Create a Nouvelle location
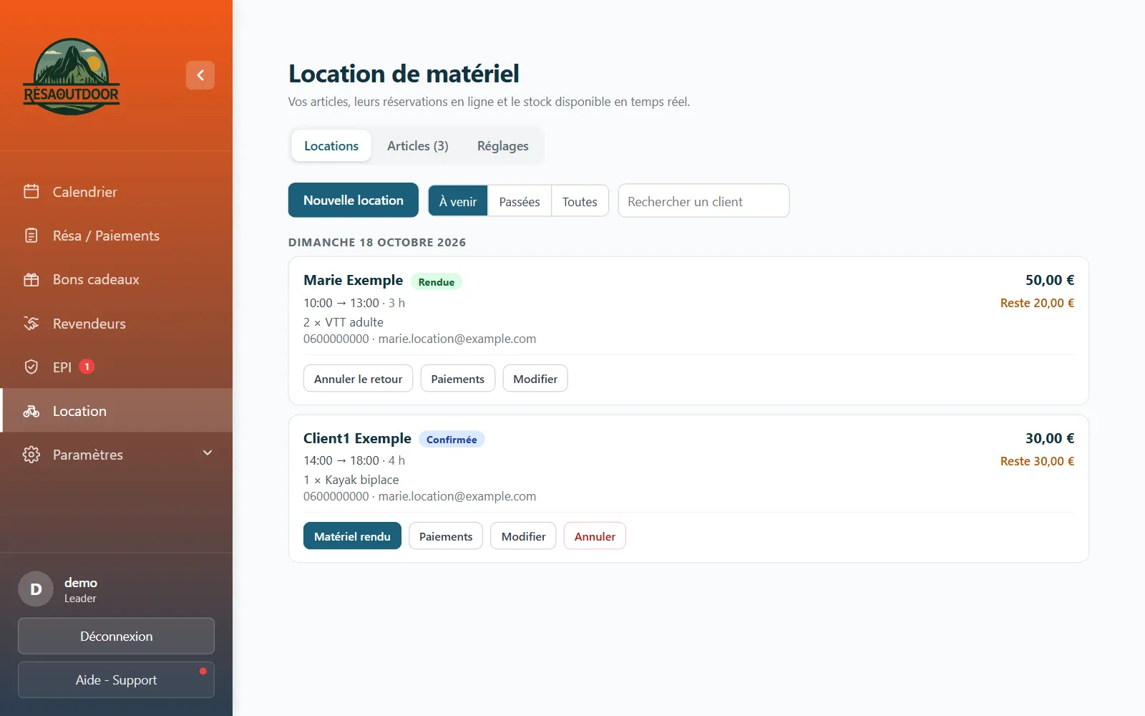Image resolution: width=1145 pixels, height=716 pixels. click(x=354, y=200)
